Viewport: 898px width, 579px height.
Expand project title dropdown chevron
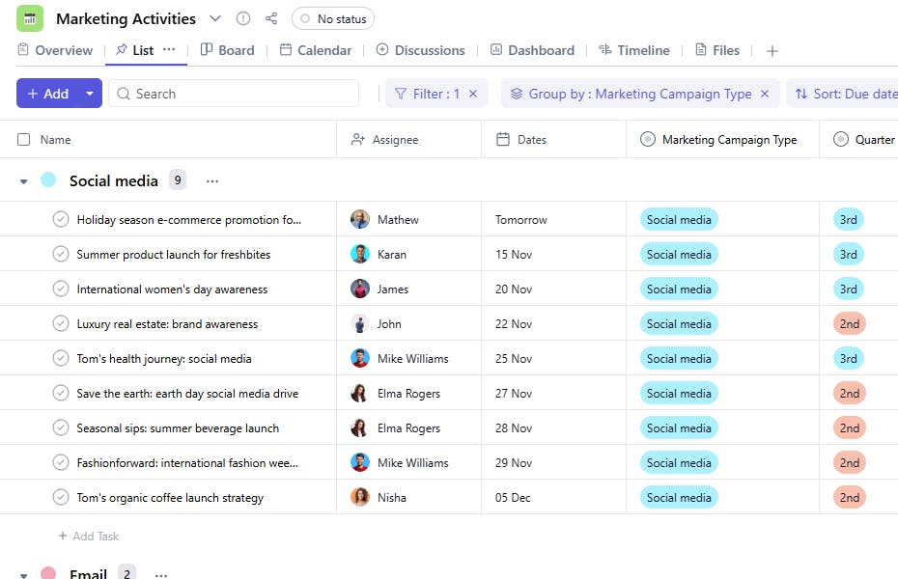pos(215,18)
